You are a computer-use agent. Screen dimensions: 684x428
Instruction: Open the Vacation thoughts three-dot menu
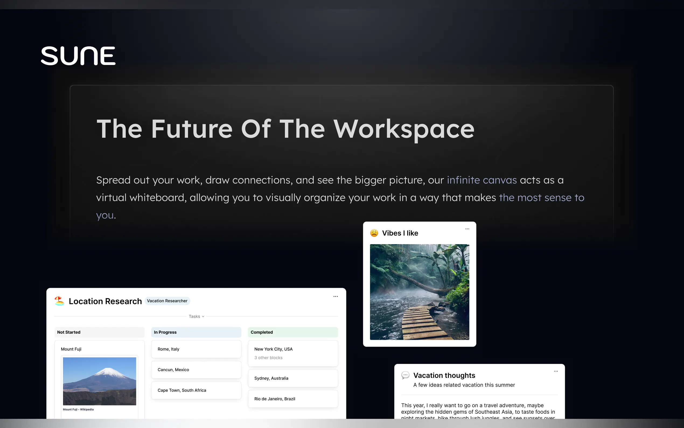tap(556, 371)
